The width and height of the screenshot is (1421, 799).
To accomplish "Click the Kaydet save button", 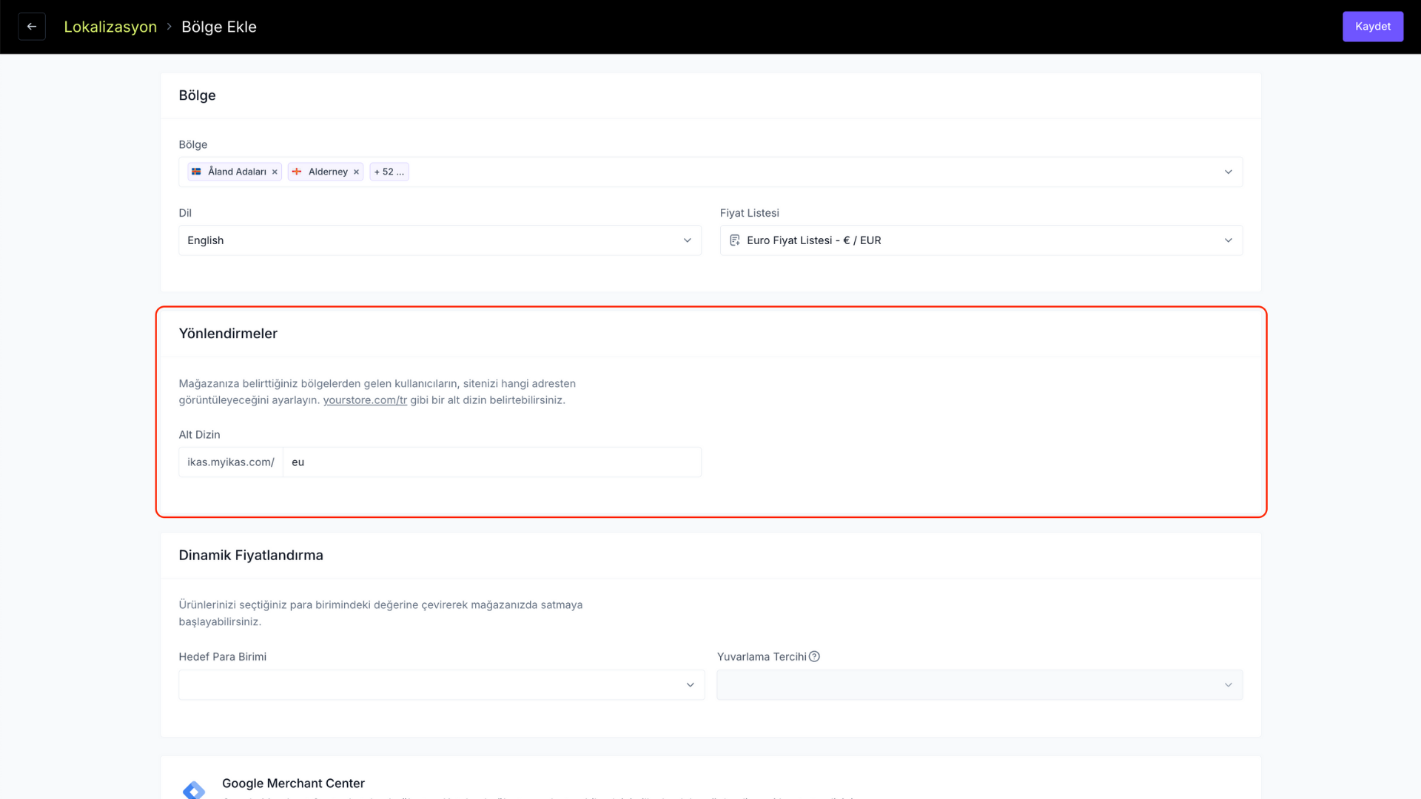I will (x=1372, y=27).
